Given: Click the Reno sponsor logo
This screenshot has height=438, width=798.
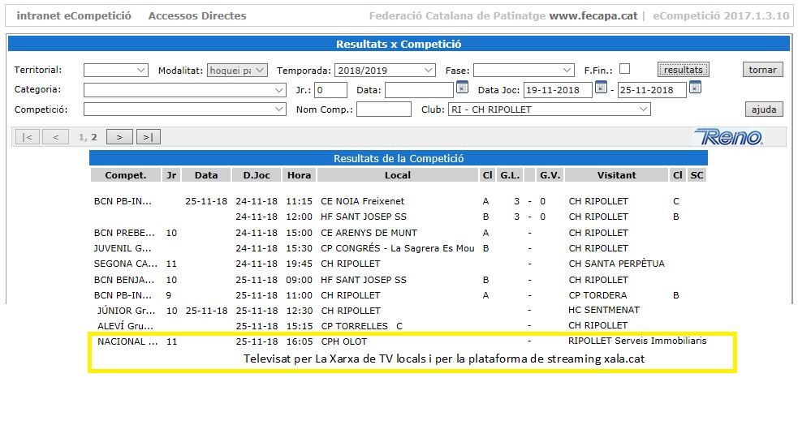Looking at the screenshot, I should pos(728,137).
